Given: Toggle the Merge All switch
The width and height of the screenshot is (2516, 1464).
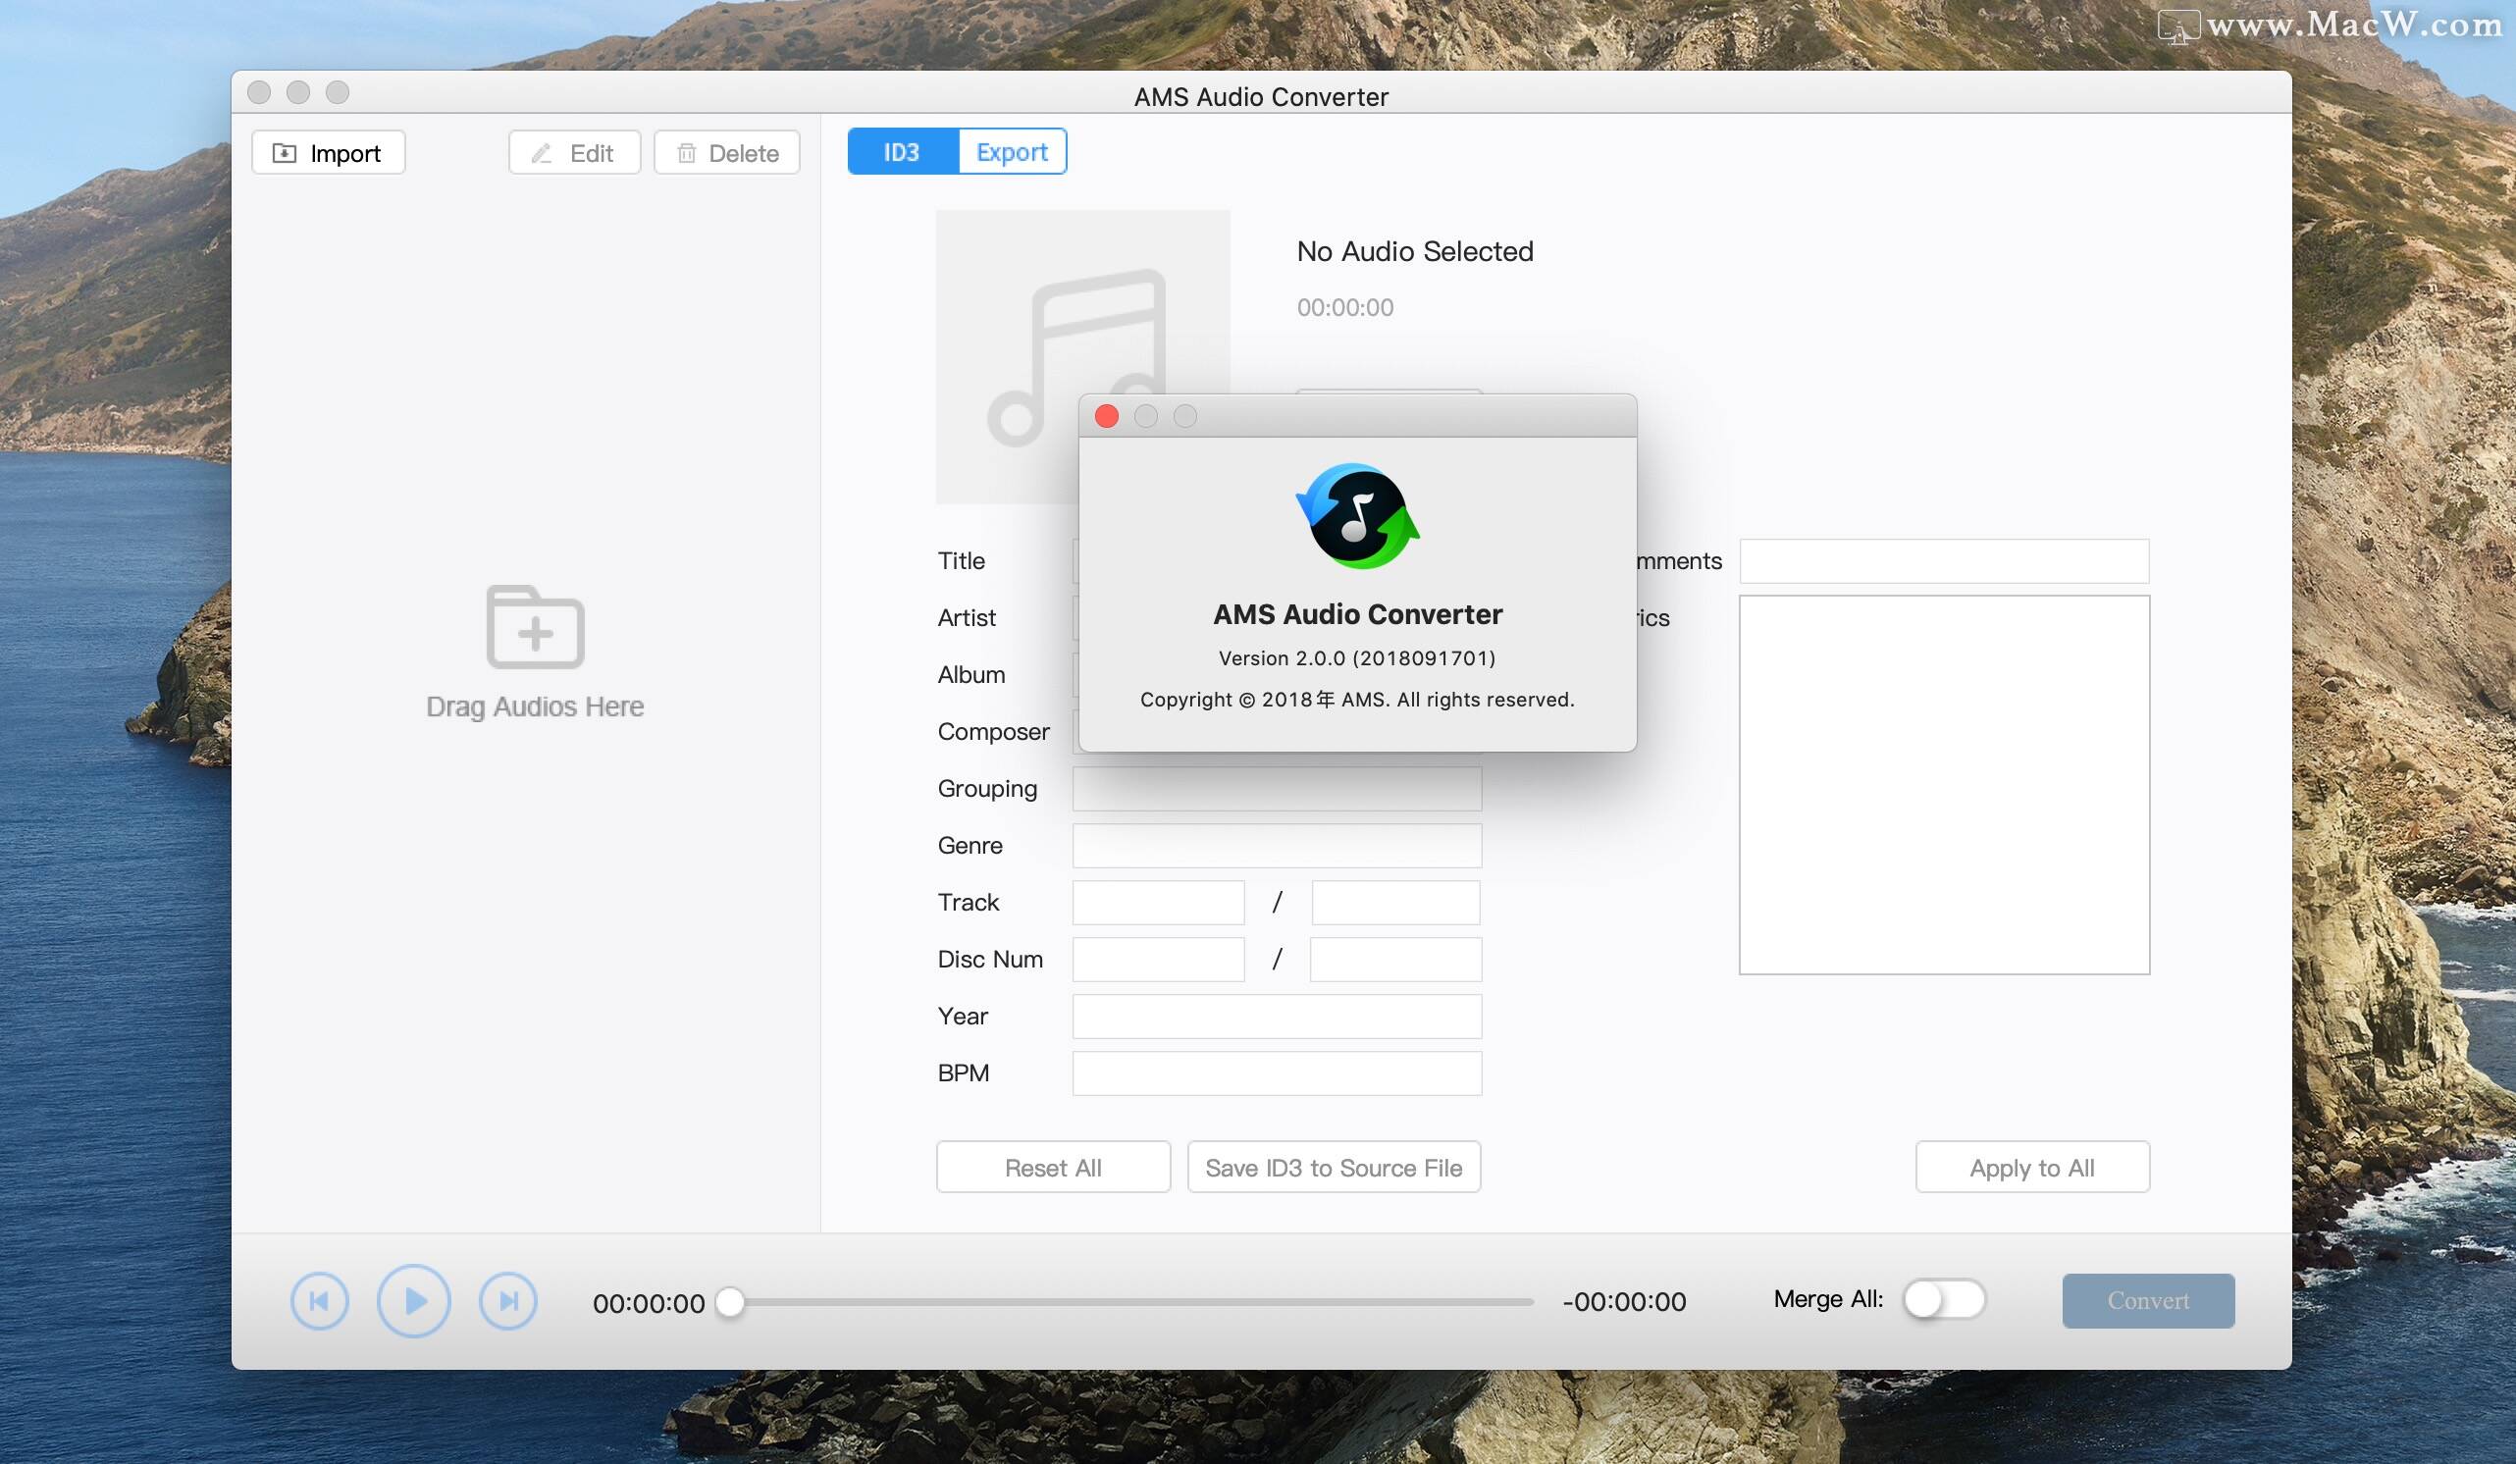Looking at the screenshot, I should (1943, 1299).
